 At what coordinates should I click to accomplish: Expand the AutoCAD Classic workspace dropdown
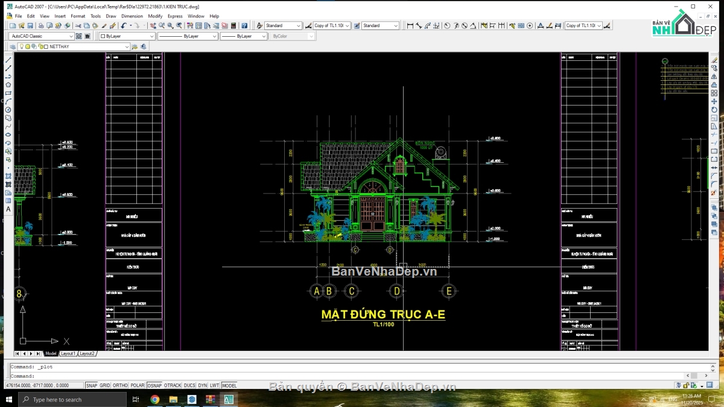click(42, 36)
